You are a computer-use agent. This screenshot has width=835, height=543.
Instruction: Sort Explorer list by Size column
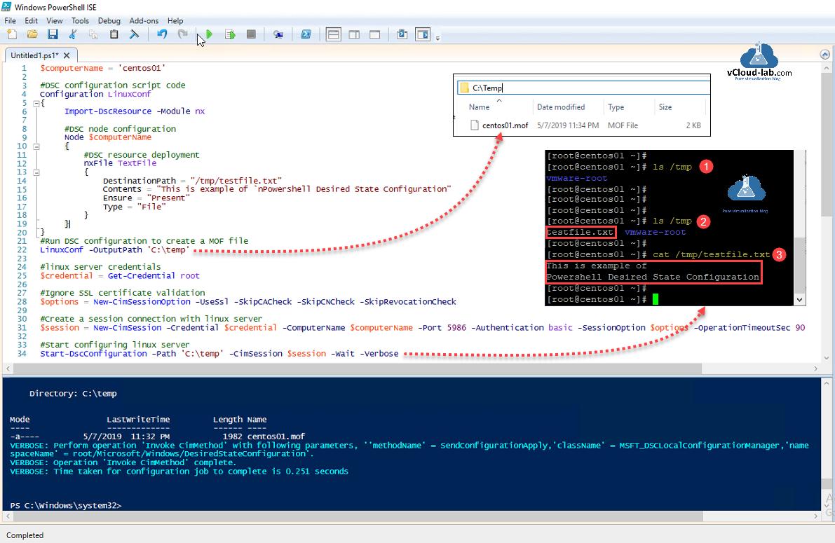click(665, 107)
